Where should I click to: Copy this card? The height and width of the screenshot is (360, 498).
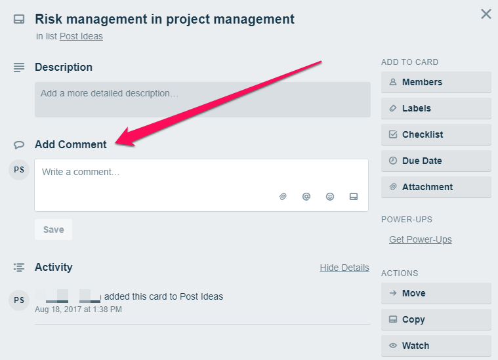[436, 319]
